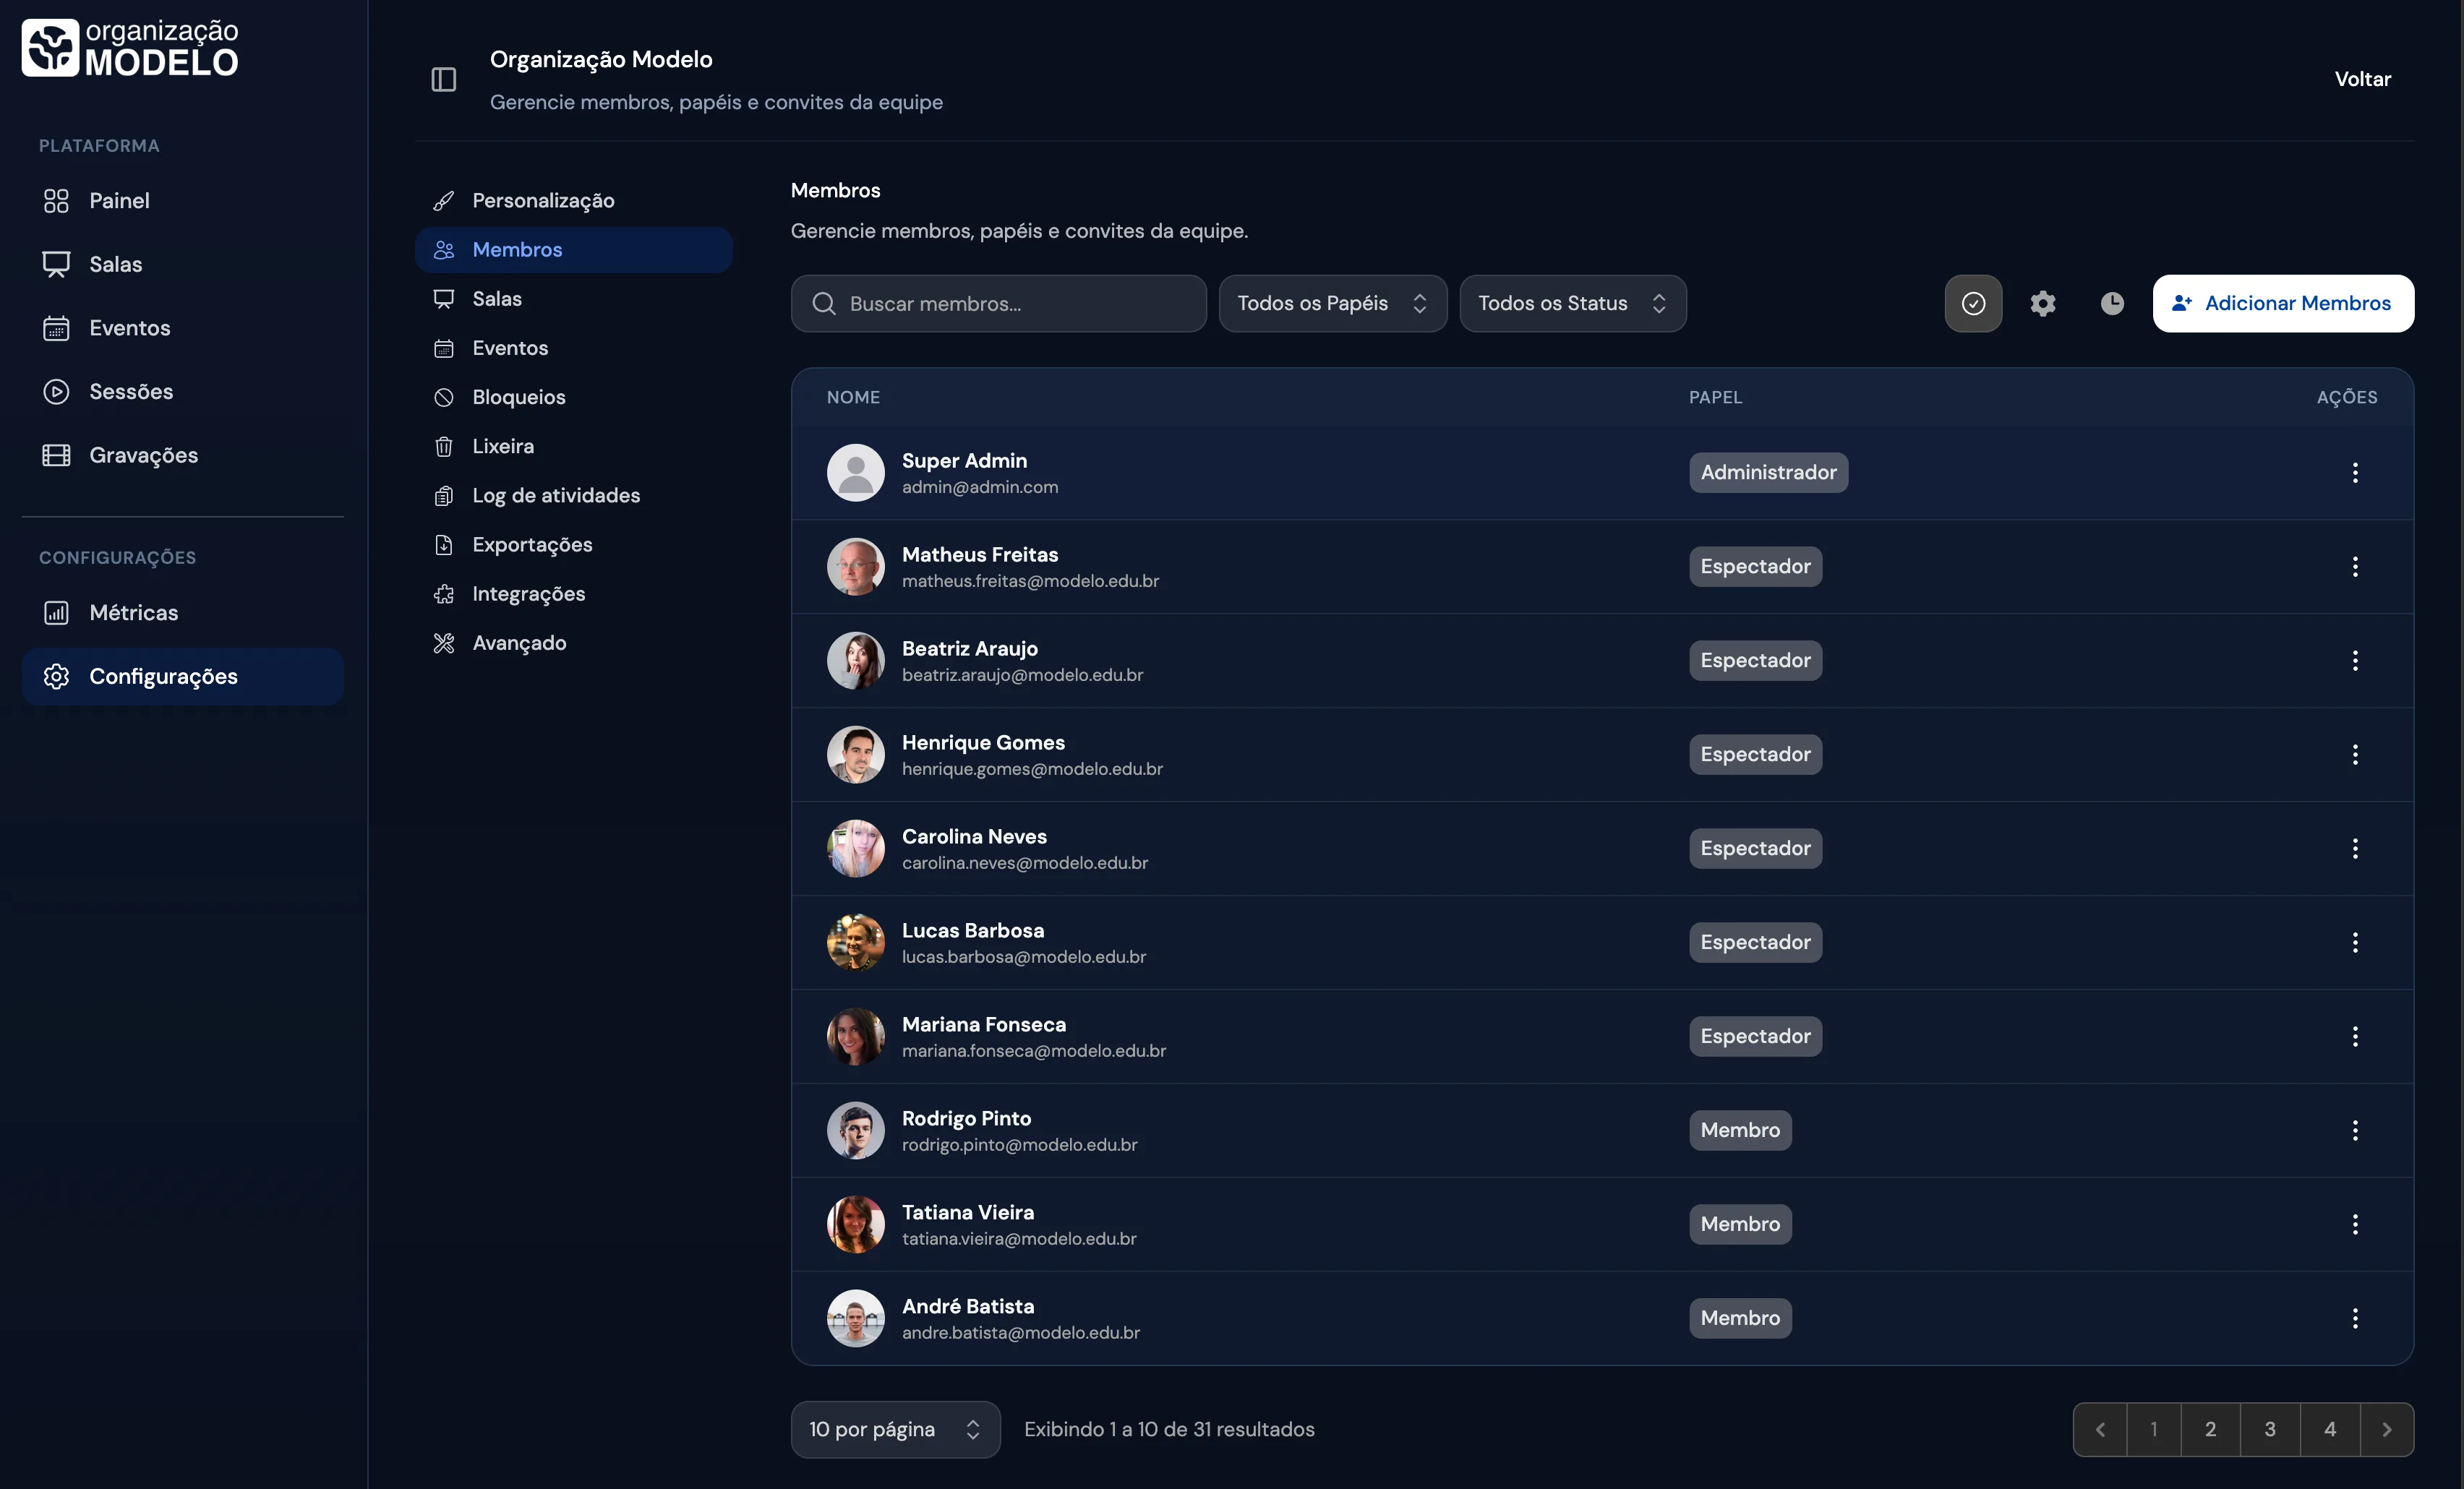Open three-dot menu for Rodrigo Pinto

pos(2354,1130)
